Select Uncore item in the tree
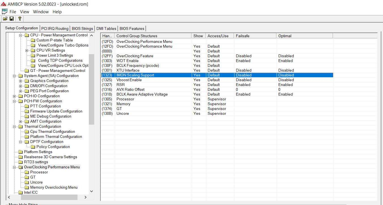The width and height of the screenshot is (383, 205). click(36, 182)
